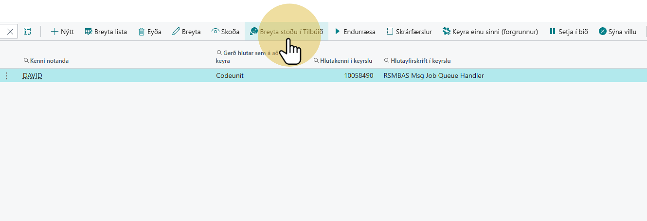This screenshot has height=221, width=647.
Task: Open the Hlutayfirskrift í keyrslu column header
Action: coord(421,61)
